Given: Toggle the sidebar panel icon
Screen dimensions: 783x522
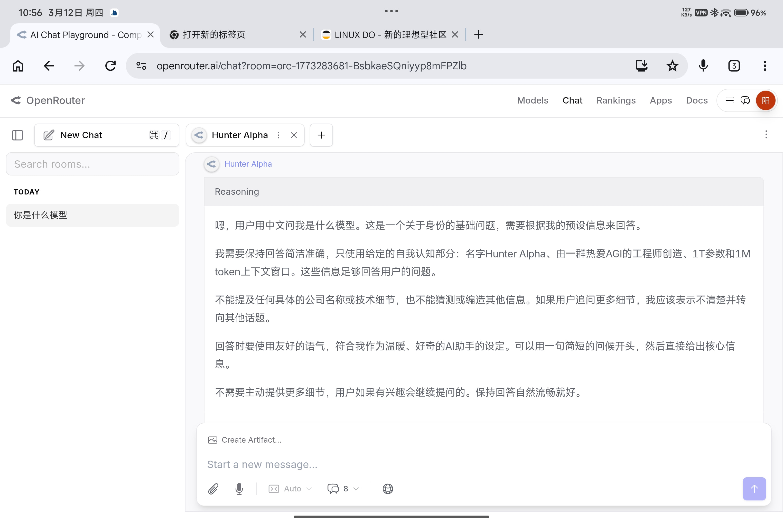Looking at the screenshot, I should (17, 135).
